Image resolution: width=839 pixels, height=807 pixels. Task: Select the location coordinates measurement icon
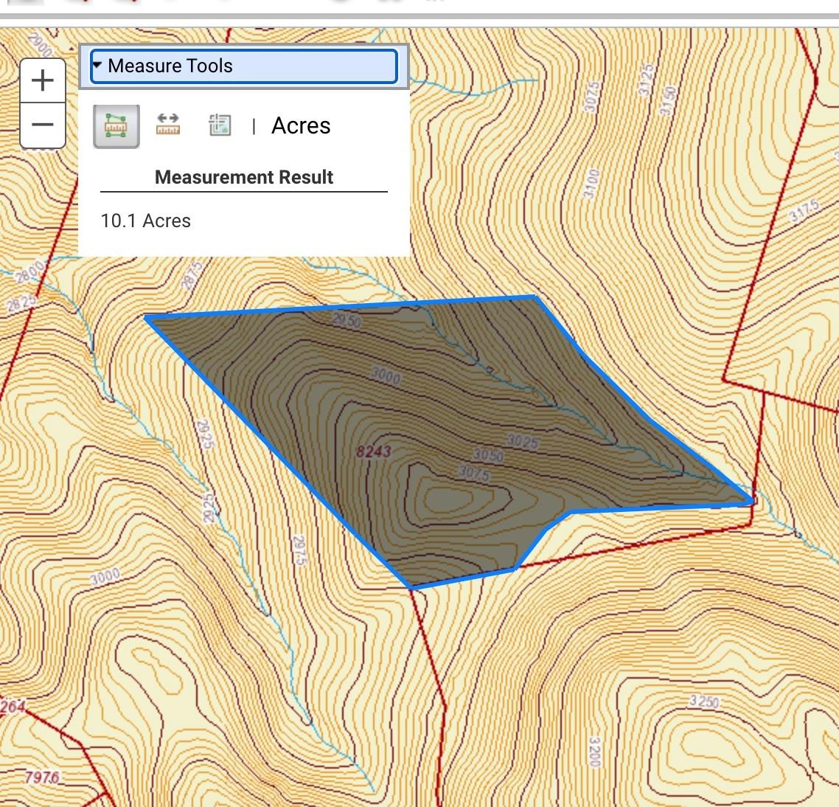pos(220,125)
